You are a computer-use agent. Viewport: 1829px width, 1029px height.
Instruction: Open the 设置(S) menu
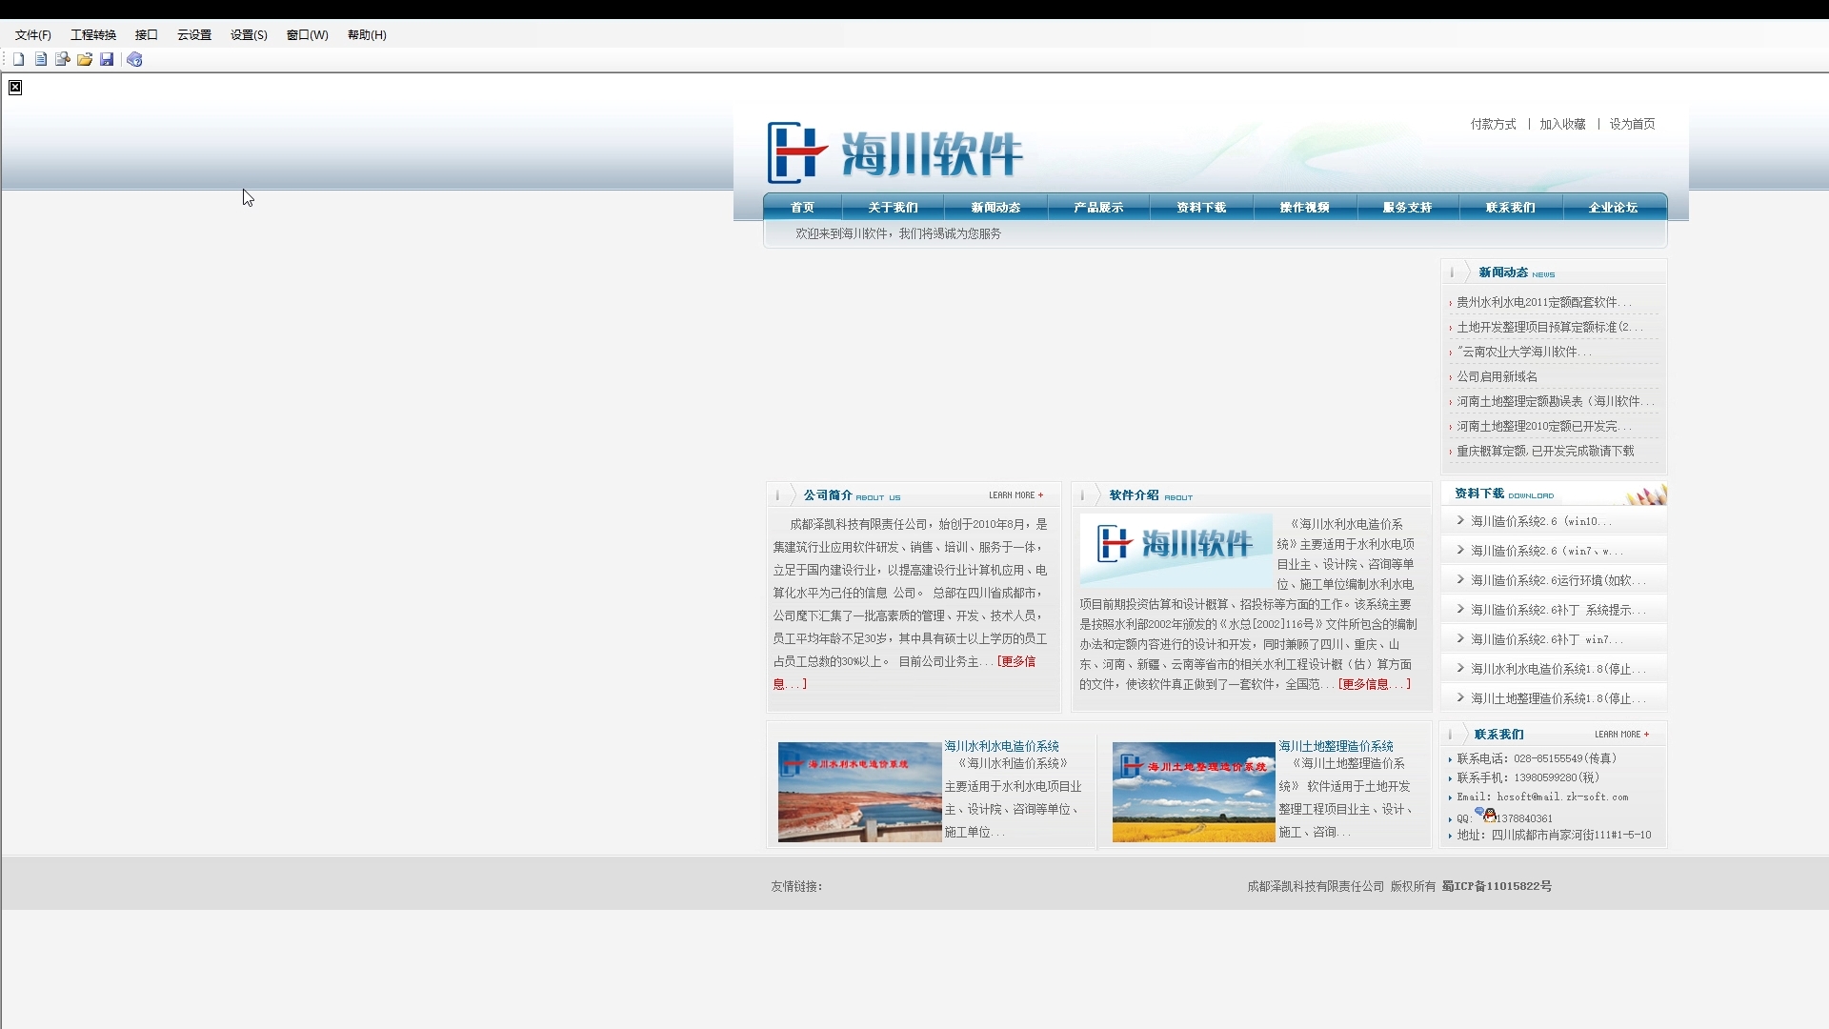pos(249,35)
